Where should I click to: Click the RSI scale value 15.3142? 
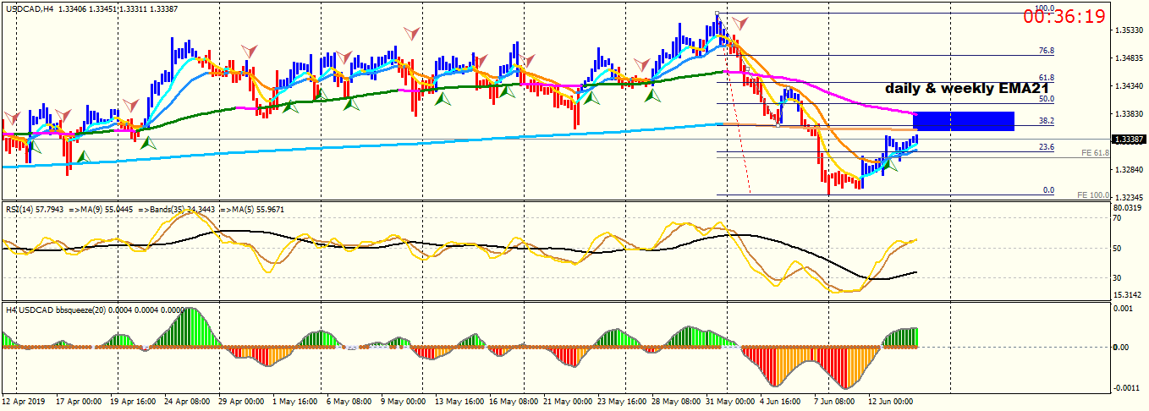tap(1129, 294)
